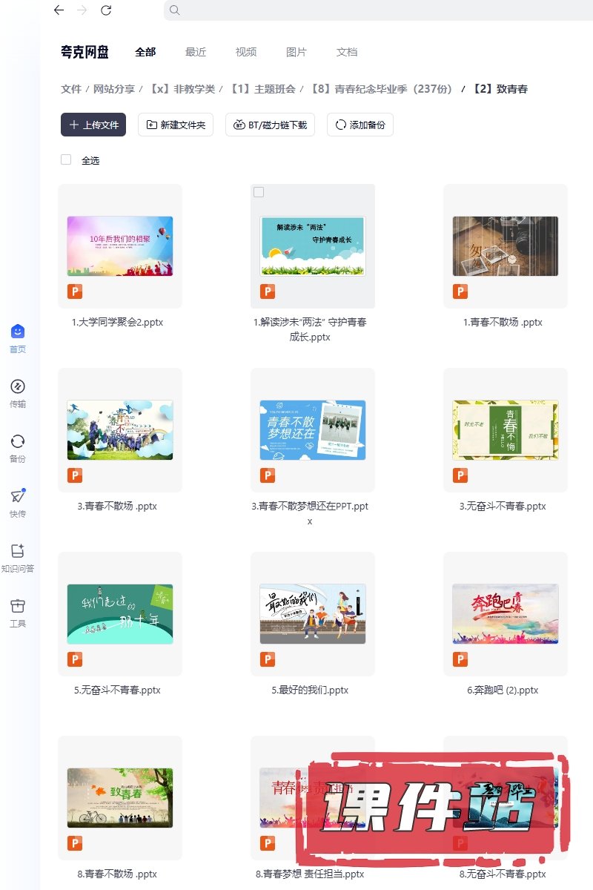Viewport: 593px width, 890px height.
Task: Click the 添加备份 add backup button
Action: [360, 125]
